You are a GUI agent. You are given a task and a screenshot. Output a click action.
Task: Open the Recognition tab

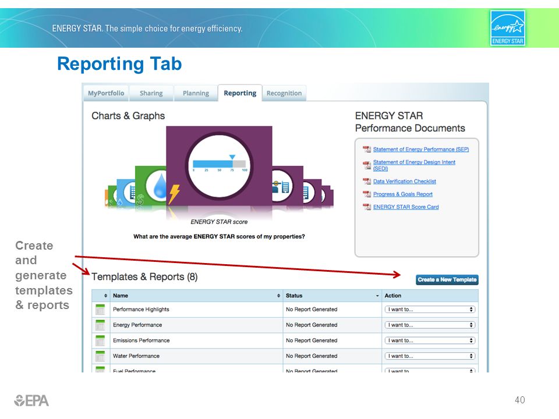coord(284,93)
